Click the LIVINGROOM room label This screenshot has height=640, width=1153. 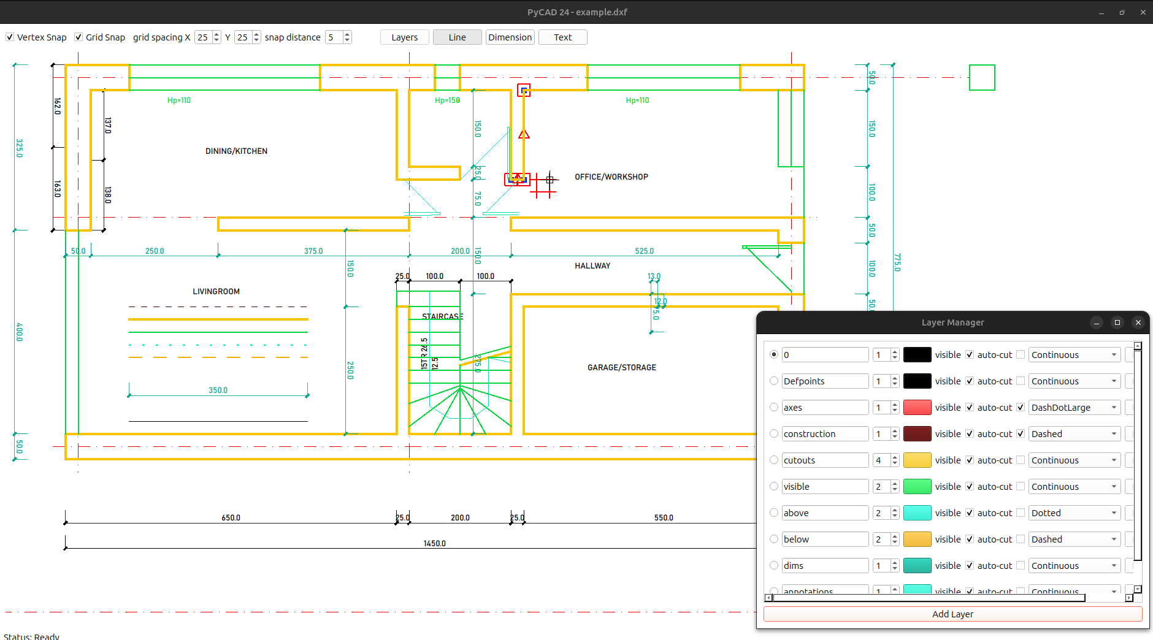[216, 291]
